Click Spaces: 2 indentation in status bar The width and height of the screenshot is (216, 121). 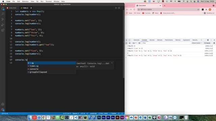76,114
